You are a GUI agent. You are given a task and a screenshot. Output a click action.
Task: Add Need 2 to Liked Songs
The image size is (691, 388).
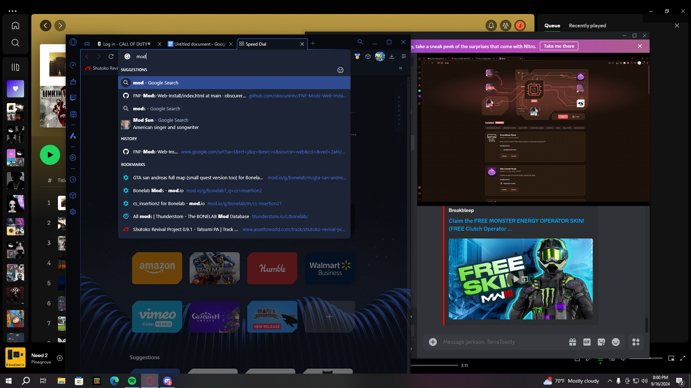pyautogui.click(x=60, y=358)
